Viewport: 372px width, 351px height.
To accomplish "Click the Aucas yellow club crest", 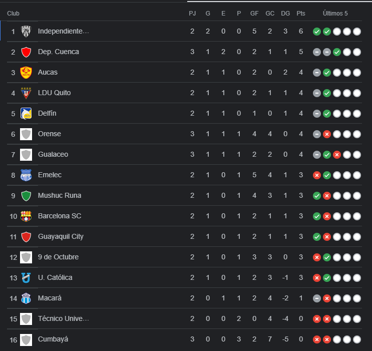I will tap(26, 72).
